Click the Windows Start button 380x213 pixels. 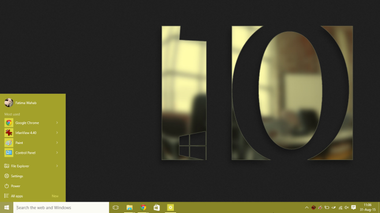point(6,207)
